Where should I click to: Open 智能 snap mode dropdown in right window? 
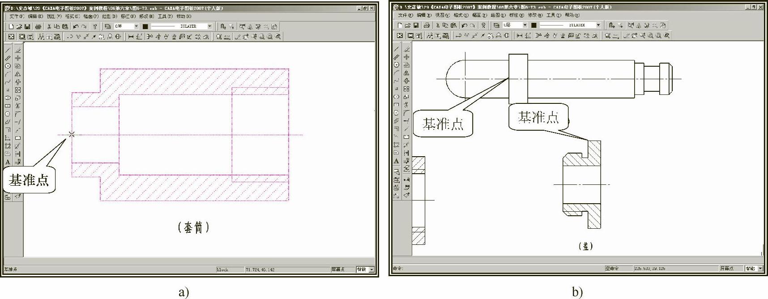point(760,268)
